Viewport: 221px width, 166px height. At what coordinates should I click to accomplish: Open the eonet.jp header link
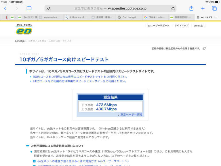(x=199, y=26)
